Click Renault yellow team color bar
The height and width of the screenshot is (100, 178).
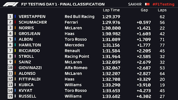pos(15,51)
